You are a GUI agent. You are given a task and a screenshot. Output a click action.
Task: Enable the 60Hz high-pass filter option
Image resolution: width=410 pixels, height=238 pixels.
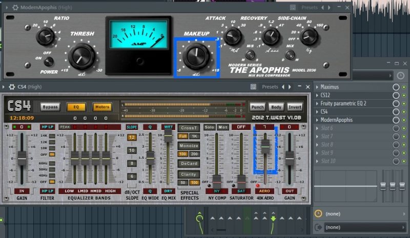click(52, 163)
